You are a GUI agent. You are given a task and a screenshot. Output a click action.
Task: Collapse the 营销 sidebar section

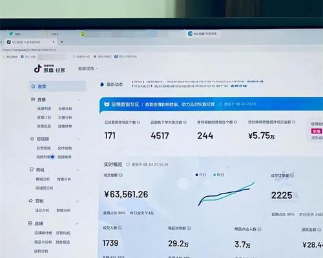[78, 201]
